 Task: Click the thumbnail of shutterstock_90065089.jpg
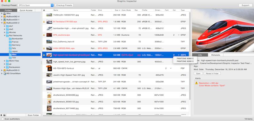[x=49, y=95]
